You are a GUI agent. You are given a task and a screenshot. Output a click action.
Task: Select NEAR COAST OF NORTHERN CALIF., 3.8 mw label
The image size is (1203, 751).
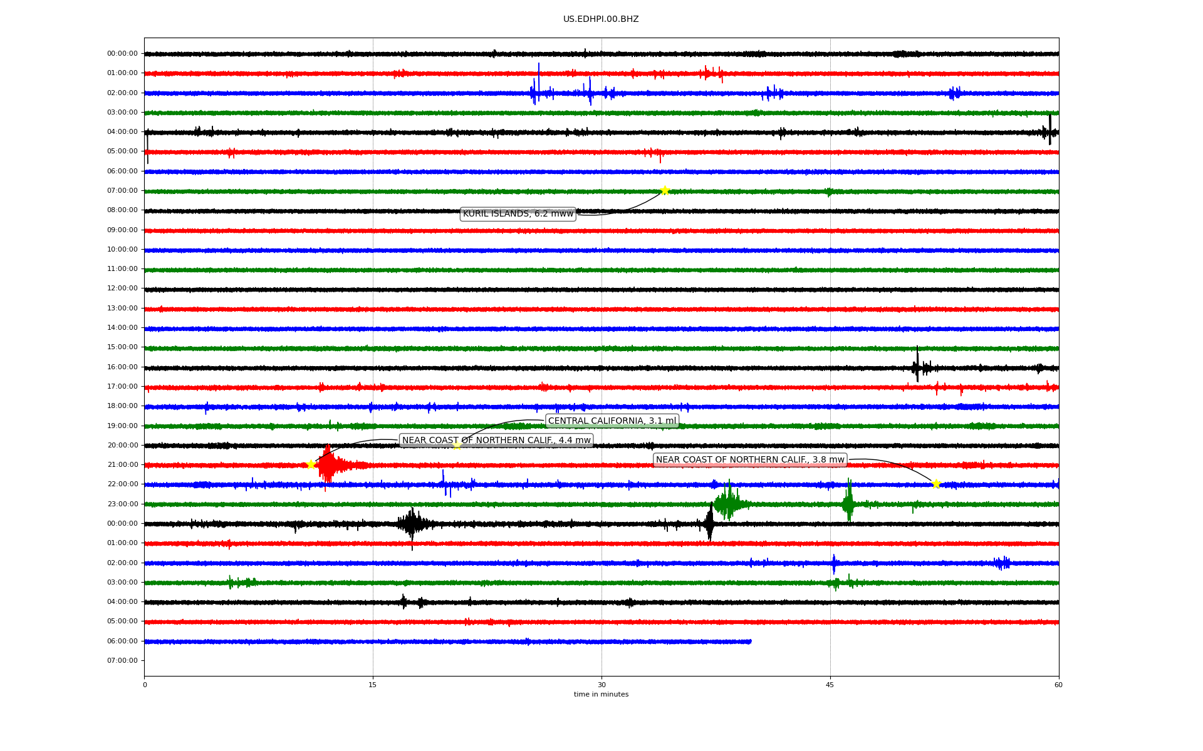click(750, 460)
